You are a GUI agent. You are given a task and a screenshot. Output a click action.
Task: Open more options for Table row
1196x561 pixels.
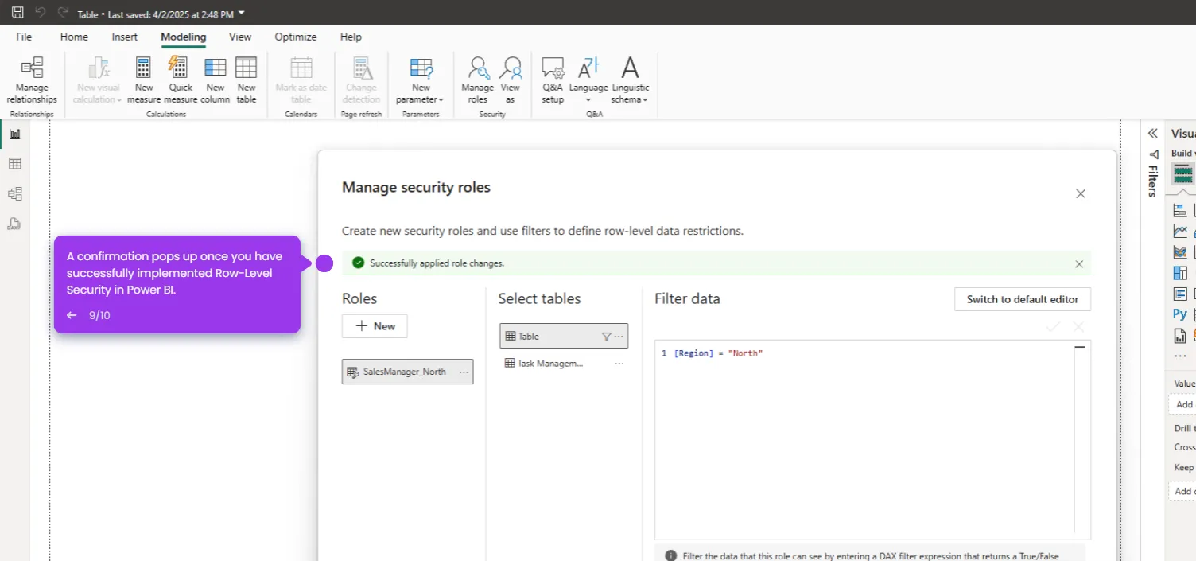tap(619, 337)
